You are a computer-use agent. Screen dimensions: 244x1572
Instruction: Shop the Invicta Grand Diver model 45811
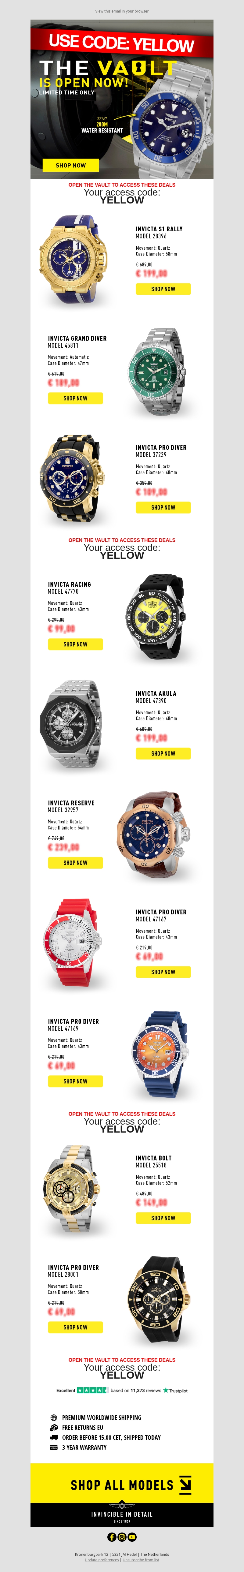click(75, 398)
